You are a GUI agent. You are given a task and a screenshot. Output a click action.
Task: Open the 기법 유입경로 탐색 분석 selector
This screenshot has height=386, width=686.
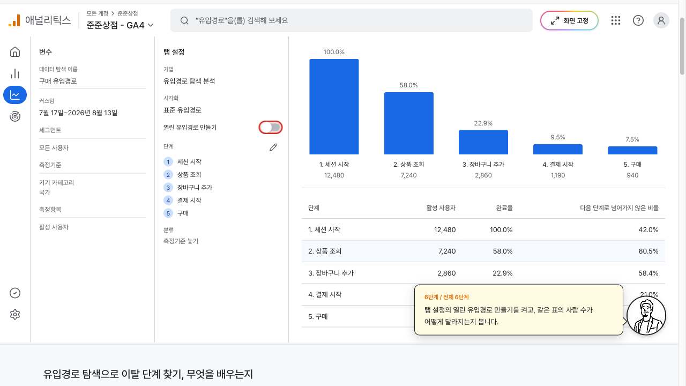pos(189,81)
